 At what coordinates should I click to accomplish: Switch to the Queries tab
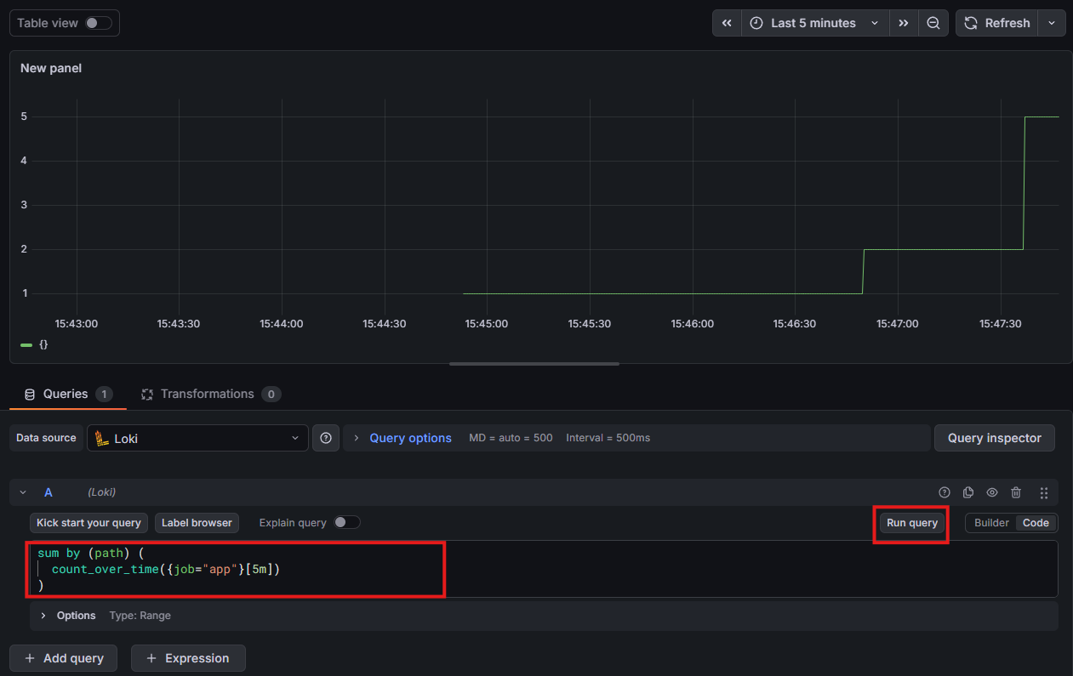point(67,394)
